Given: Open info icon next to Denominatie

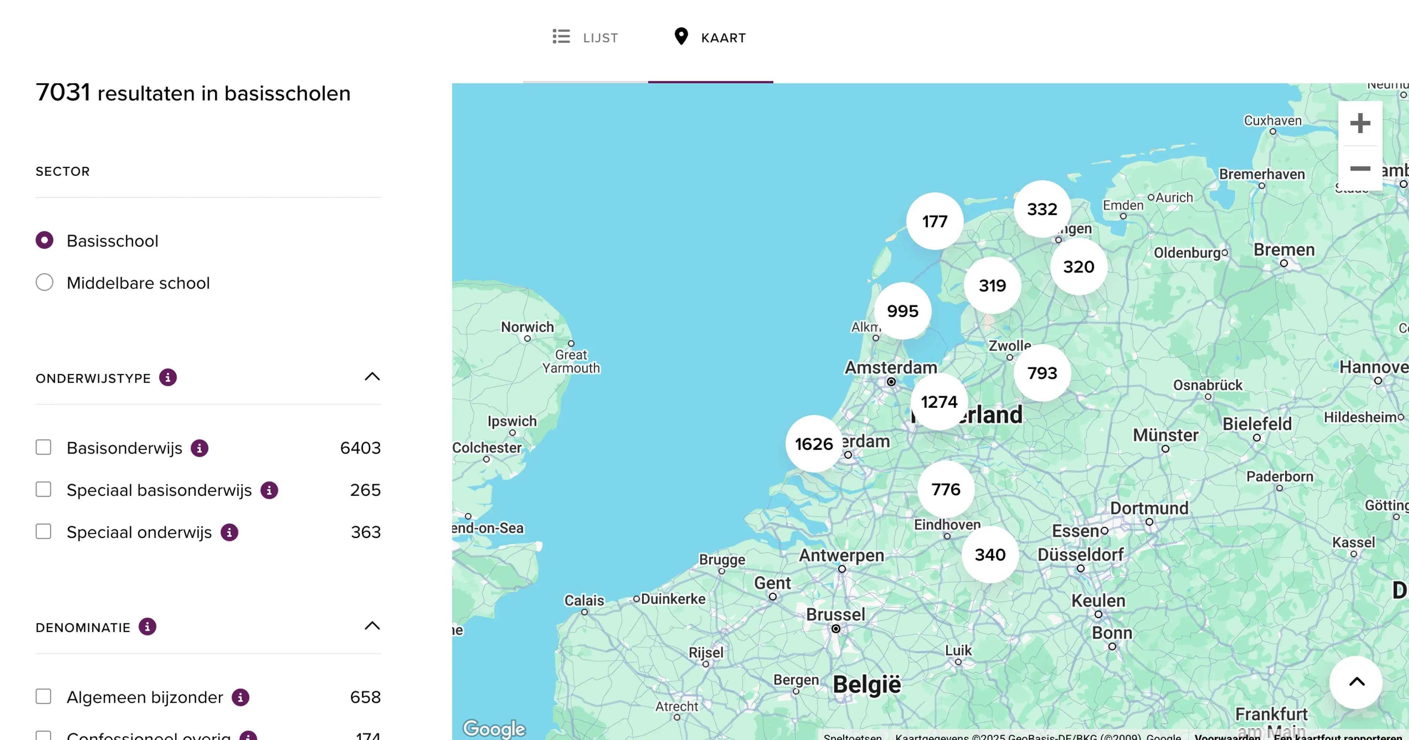Looking at the screenshot, I should (147, 627).
